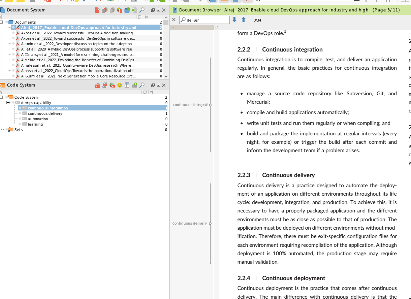Toggle activation circle for continuous integration code
The width and height of the screenshot is (411, 299).
[x=20, y=108]
